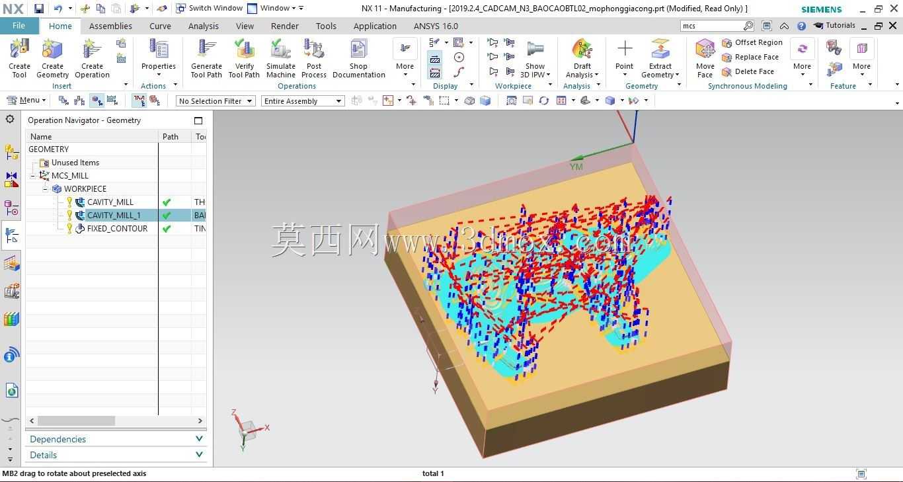Switch to the Curve tab

coord(160,26)
